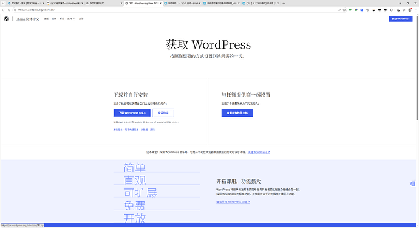Click the 下载并自行安装 heading

[x=131, y=95]
